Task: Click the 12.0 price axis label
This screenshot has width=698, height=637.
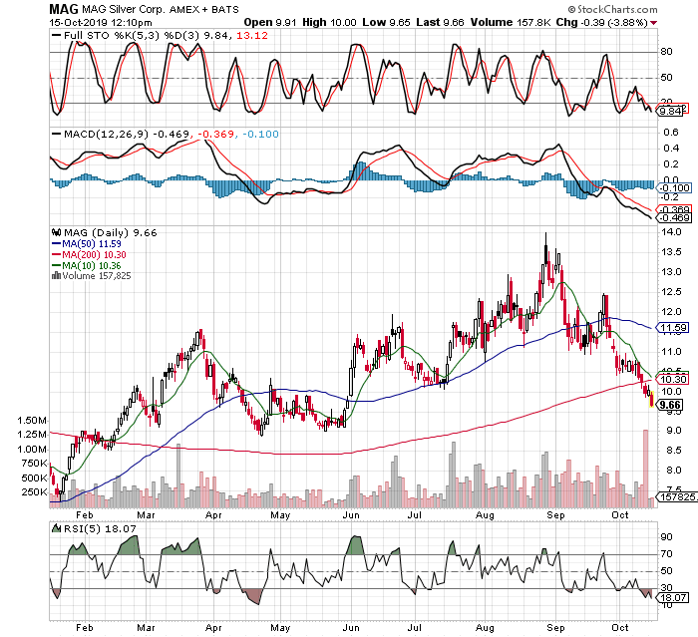Action: pyautogui.click(x=672, y=312)
